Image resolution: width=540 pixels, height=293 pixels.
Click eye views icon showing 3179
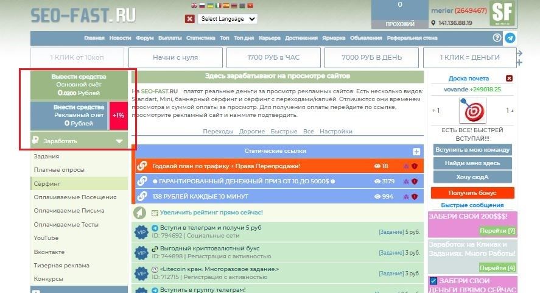[377, 182]
